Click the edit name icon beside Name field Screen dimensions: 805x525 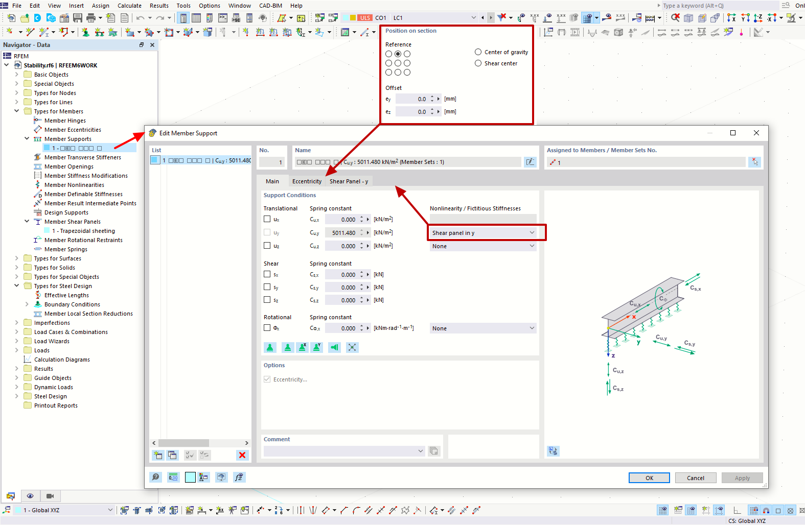click(531, 162)
